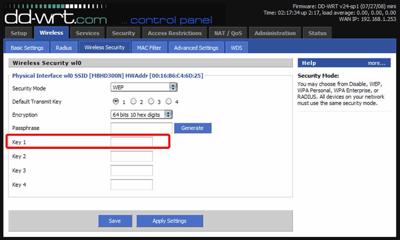
Task: Click the Generate button
Action: coord(193,128)
